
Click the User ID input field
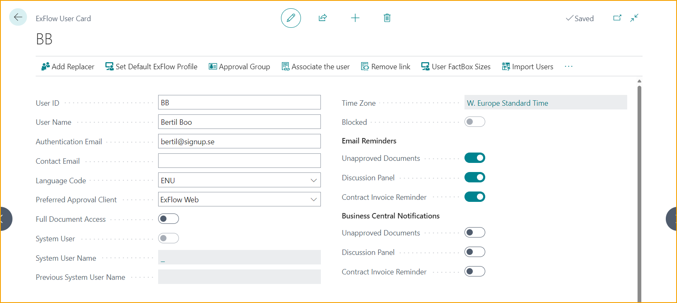click(240, 102)
